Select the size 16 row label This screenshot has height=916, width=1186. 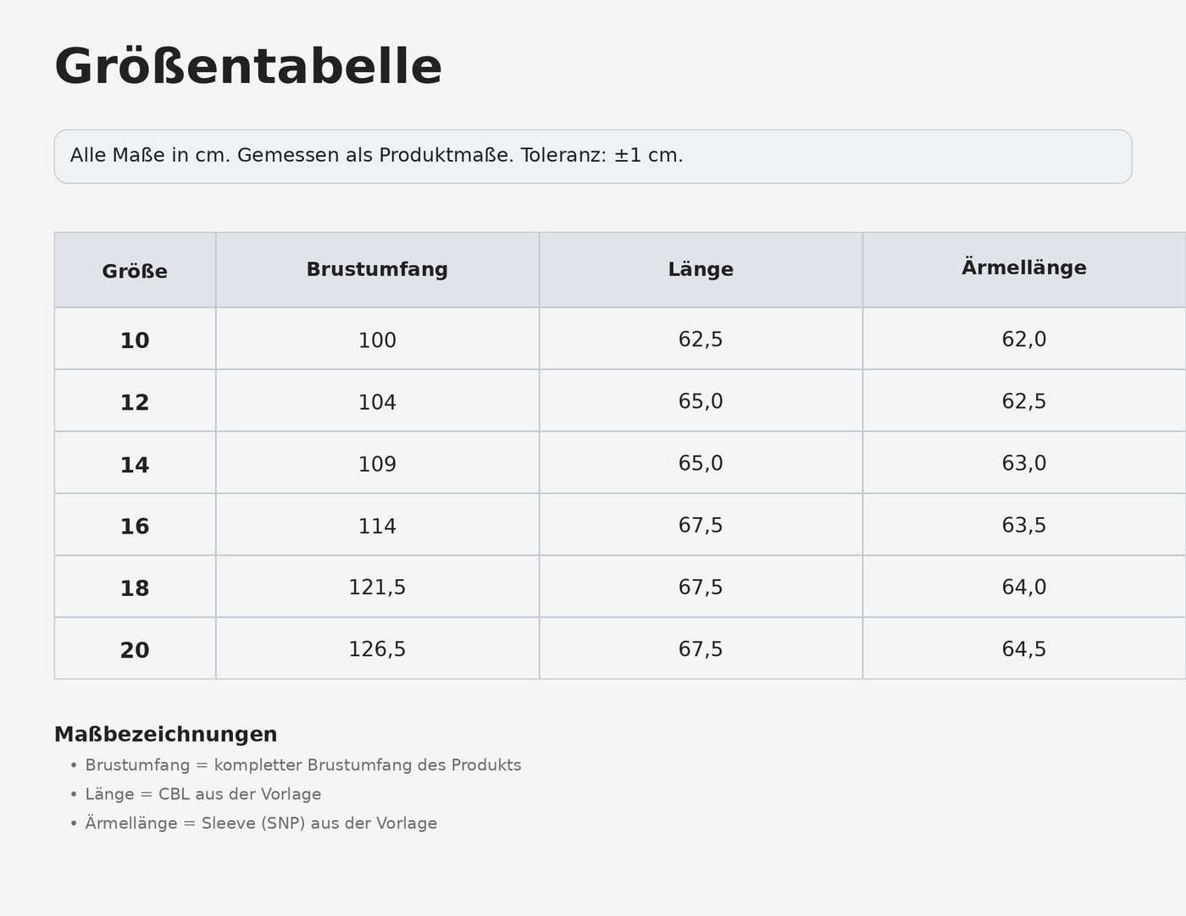tap(135, 525)
